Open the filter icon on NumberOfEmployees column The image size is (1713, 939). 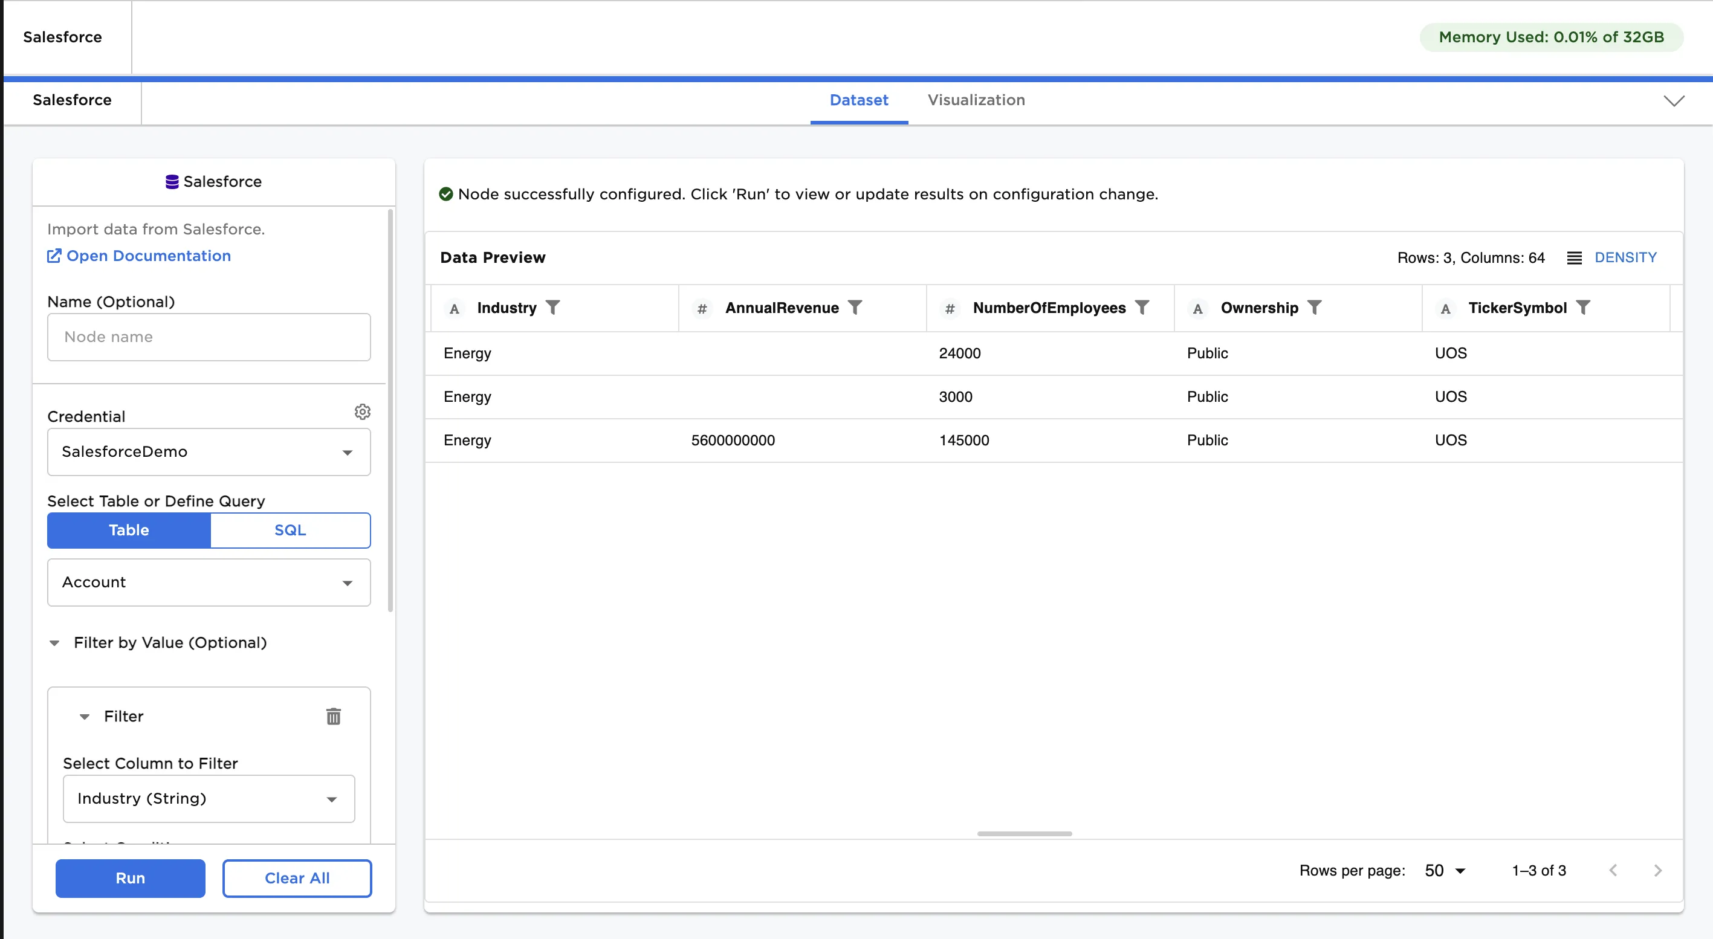point(1142,307)
